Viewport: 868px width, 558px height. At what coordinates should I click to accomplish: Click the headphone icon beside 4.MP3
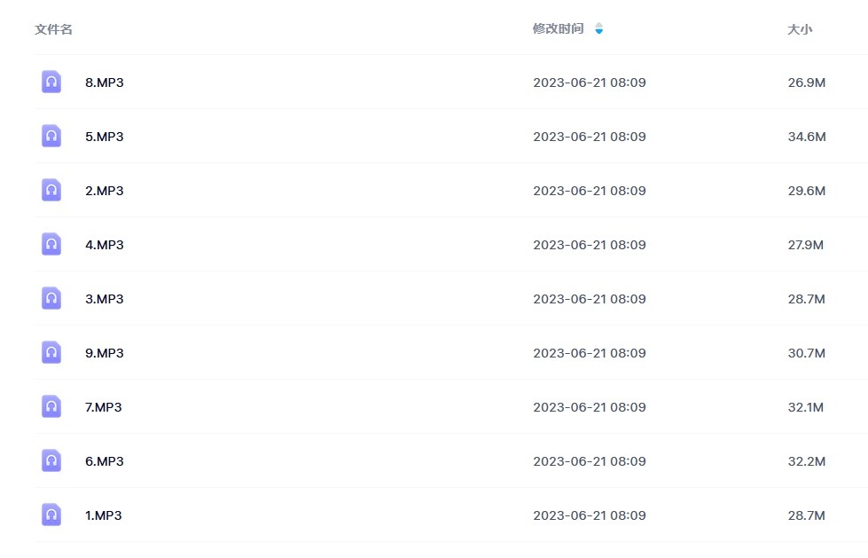point(51,244)
